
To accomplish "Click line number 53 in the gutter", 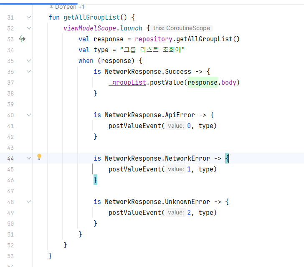I will [10, 256].
